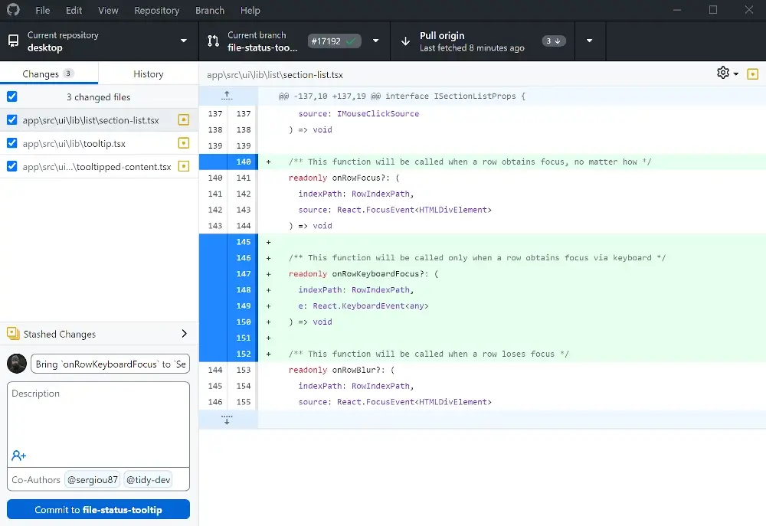
Task: Switch to the History tab
Action: pyautogui.click(x=148, y=73)
